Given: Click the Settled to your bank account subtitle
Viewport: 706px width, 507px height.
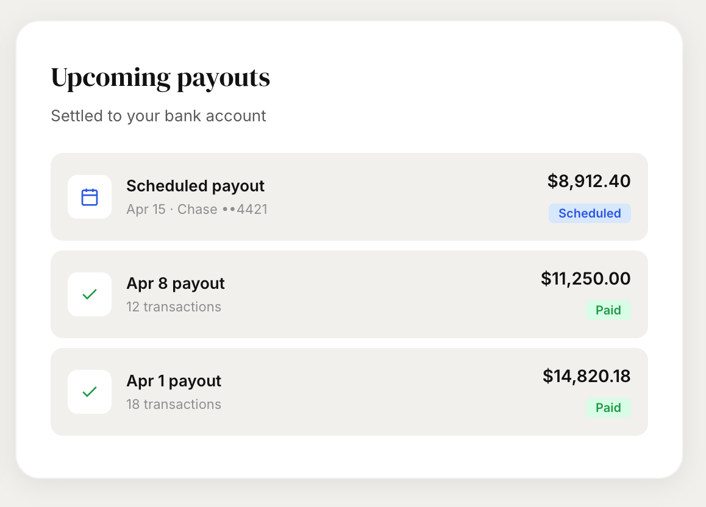Looking at the screenshot, I should pos(159,116).
